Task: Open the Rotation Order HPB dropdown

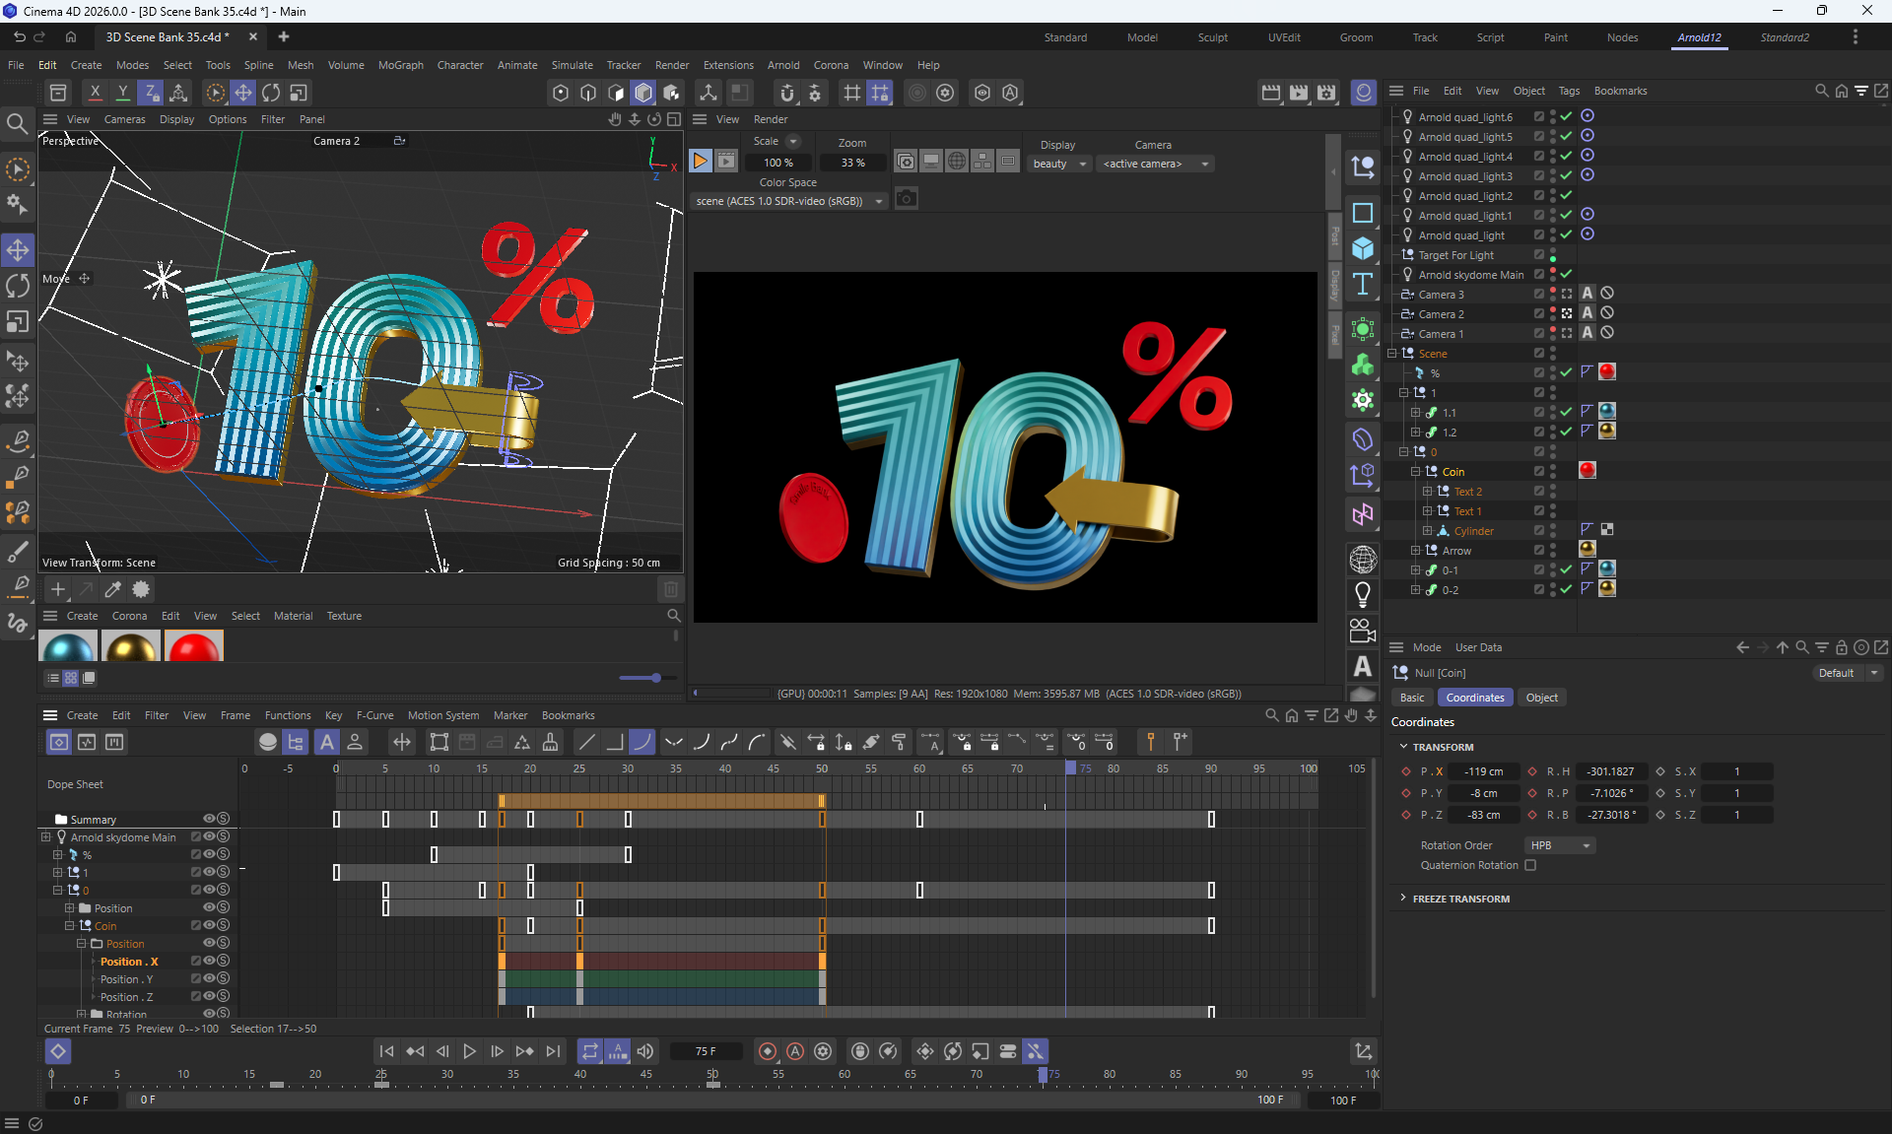Action: 1561,845
